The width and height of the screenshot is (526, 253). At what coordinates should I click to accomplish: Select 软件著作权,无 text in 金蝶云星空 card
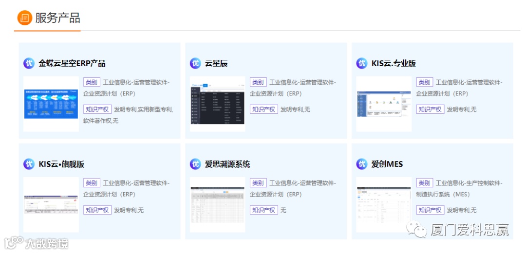tap(101, 121)
